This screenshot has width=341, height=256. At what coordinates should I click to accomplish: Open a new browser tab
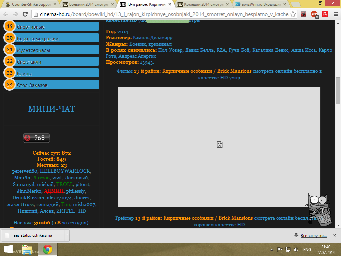pyautogui.click(x=295, y=4)
